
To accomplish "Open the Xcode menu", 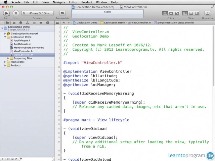I will (x=16, y=2).
